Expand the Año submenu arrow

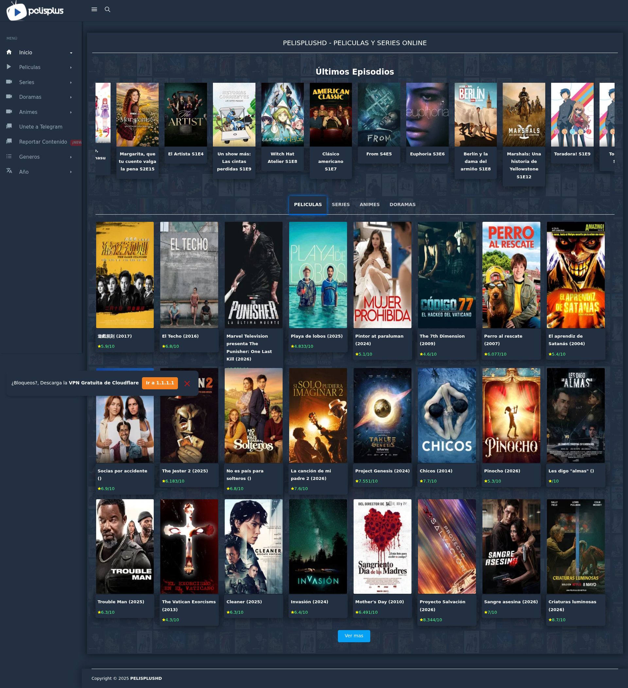click(x=71, y=172)
